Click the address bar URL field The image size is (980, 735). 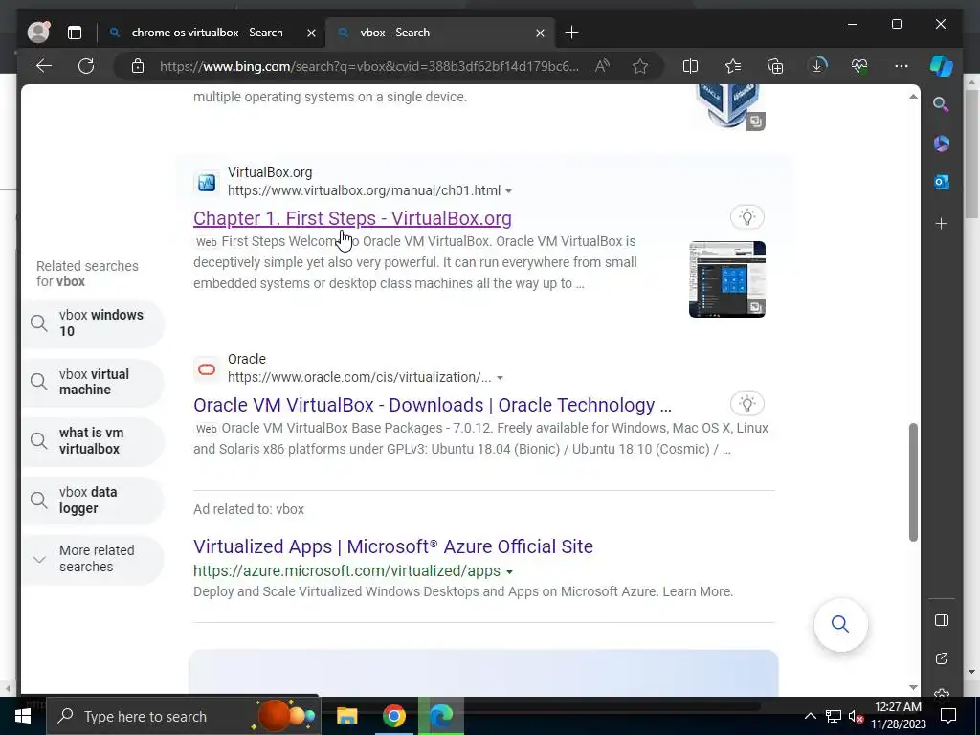click(368, 66)
